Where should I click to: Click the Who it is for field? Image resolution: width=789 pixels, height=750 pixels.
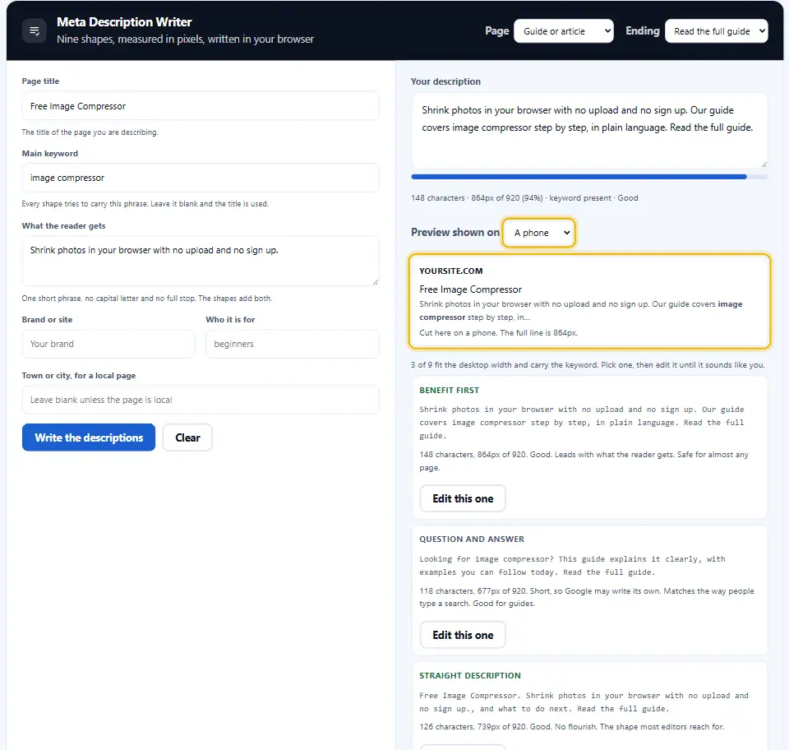293,344
